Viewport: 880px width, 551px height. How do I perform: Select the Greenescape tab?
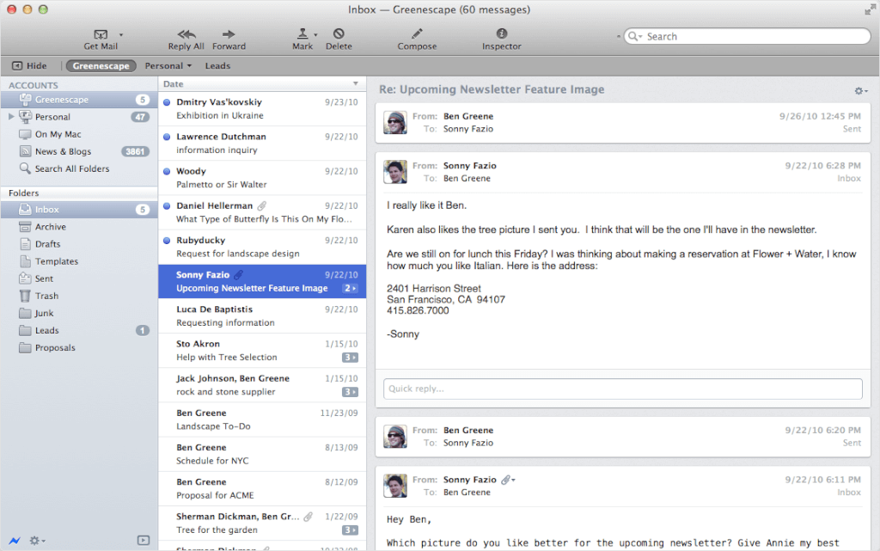pos(101,65)
